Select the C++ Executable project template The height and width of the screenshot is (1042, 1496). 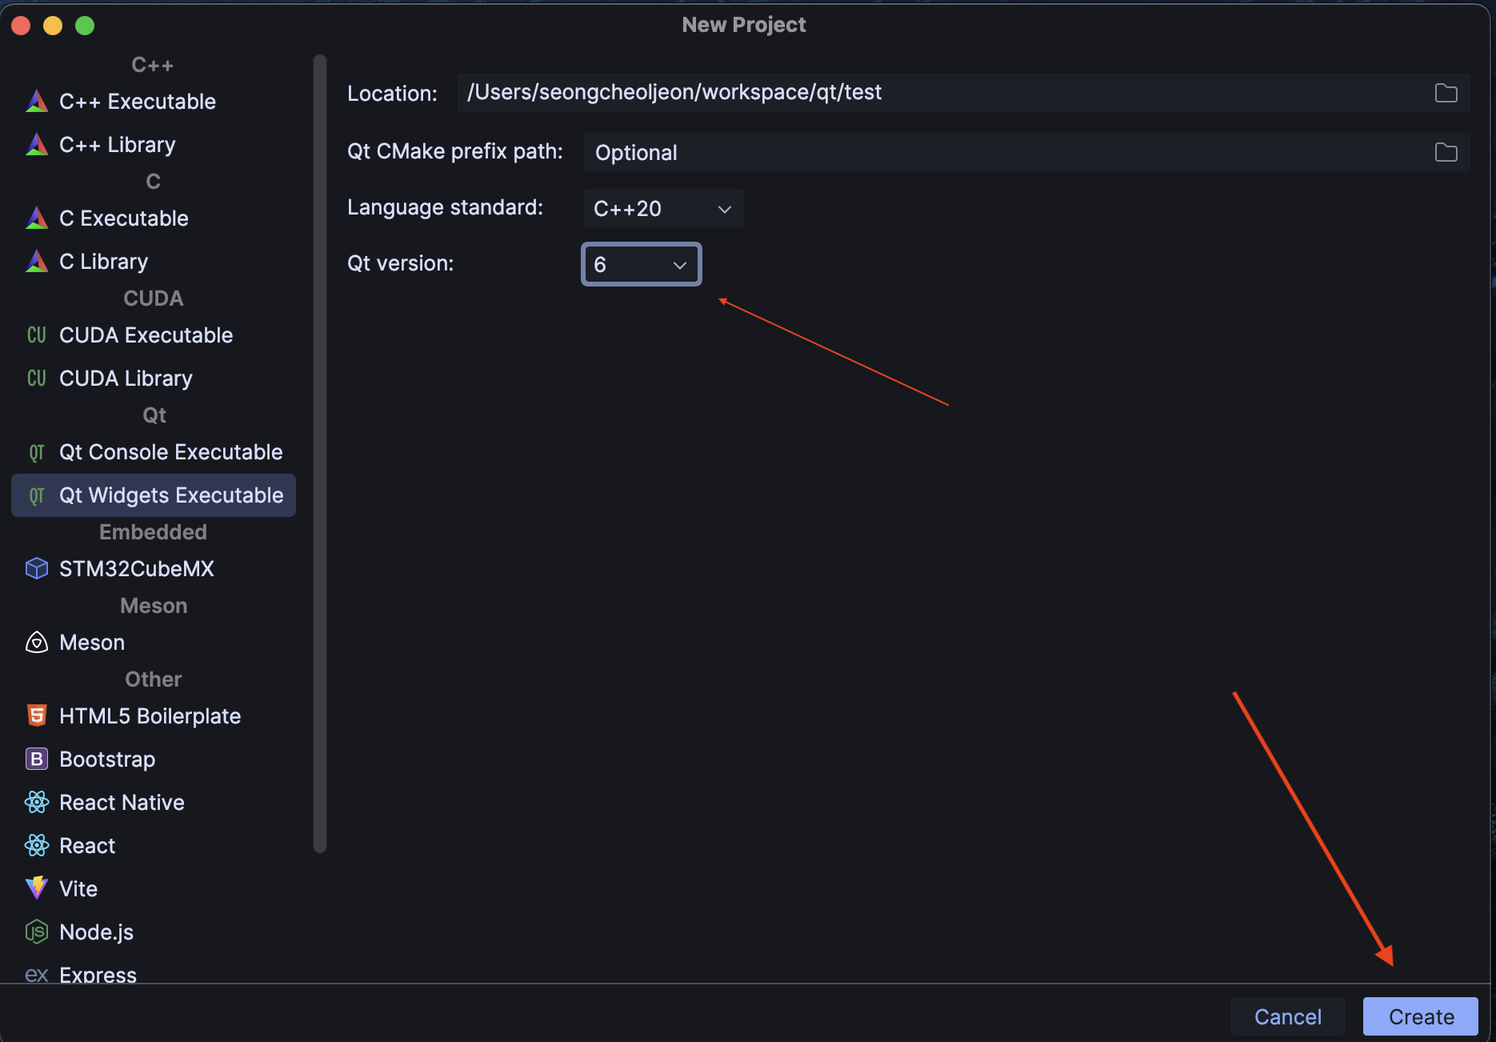click(x=138, y=102)
